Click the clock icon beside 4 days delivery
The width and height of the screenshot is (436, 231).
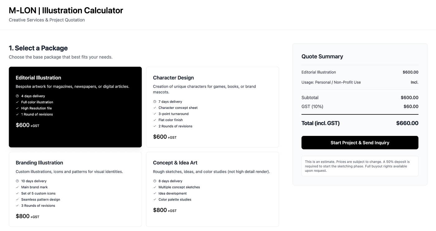pyautogui.click(x=17, y=96)
